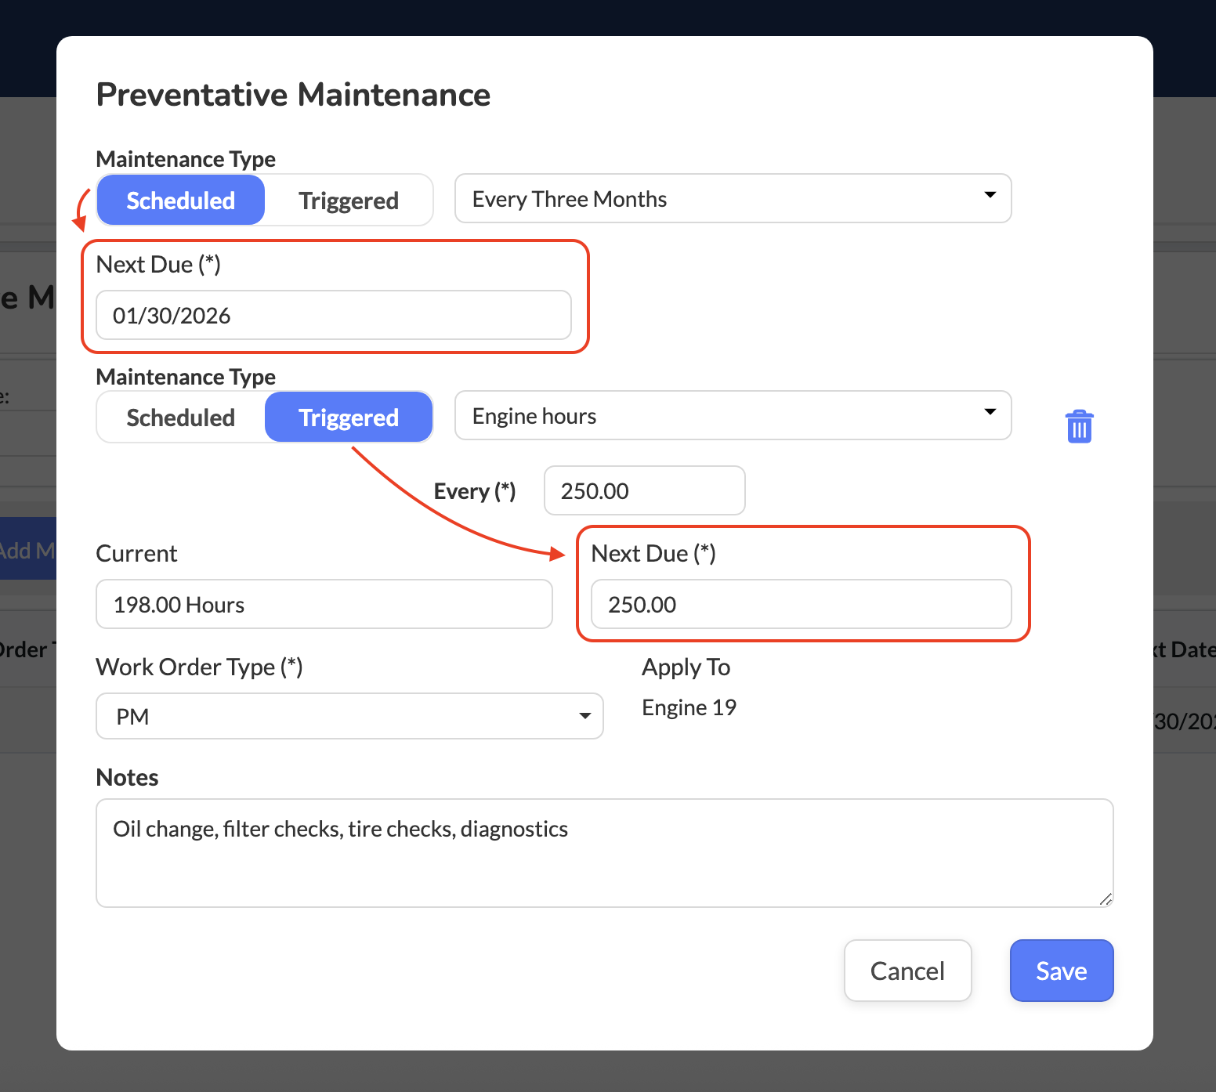Click the caret arrow on PM selector
Screen dimensions: 1216x1092
584,716
